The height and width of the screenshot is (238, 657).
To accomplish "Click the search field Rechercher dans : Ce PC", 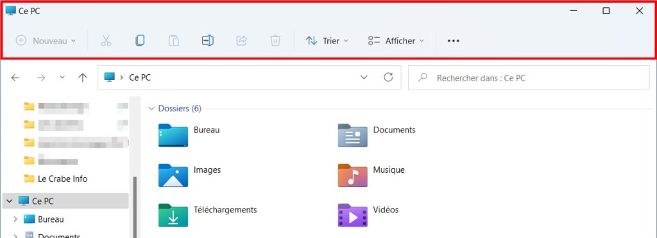I will click(x=529, y=77).
